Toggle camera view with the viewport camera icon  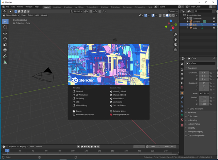click(175, 44)
